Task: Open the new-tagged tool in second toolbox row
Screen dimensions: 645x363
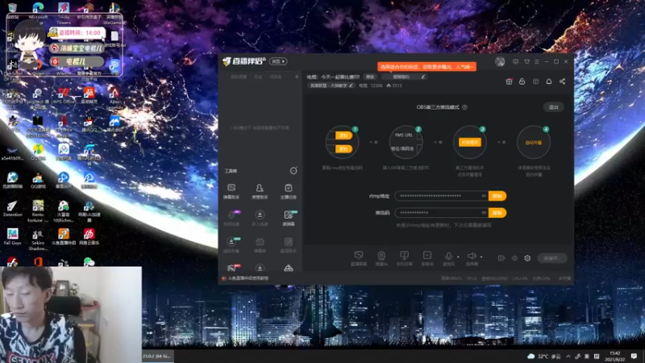Action: point(289,218)
